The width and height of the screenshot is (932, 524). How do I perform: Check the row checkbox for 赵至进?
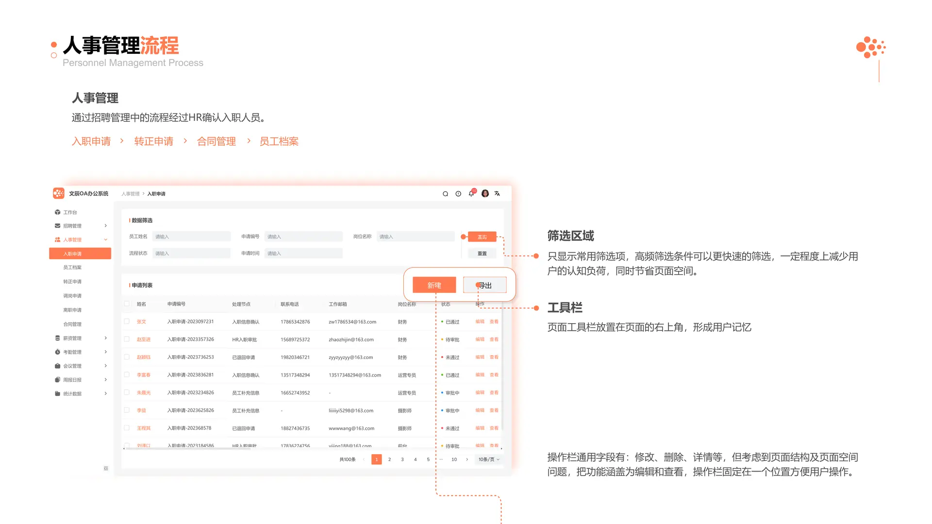127,339
